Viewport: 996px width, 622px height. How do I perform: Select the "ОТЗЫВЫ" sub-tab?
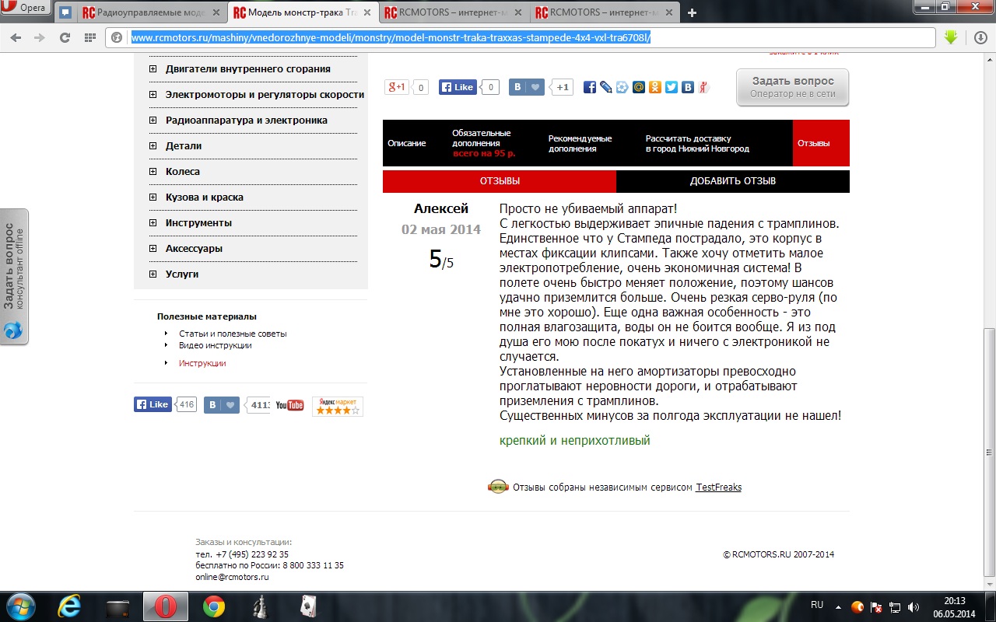point(500,181)
